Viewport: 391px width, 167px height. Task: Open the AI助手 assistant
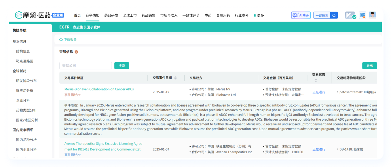[x=301, y=15]
